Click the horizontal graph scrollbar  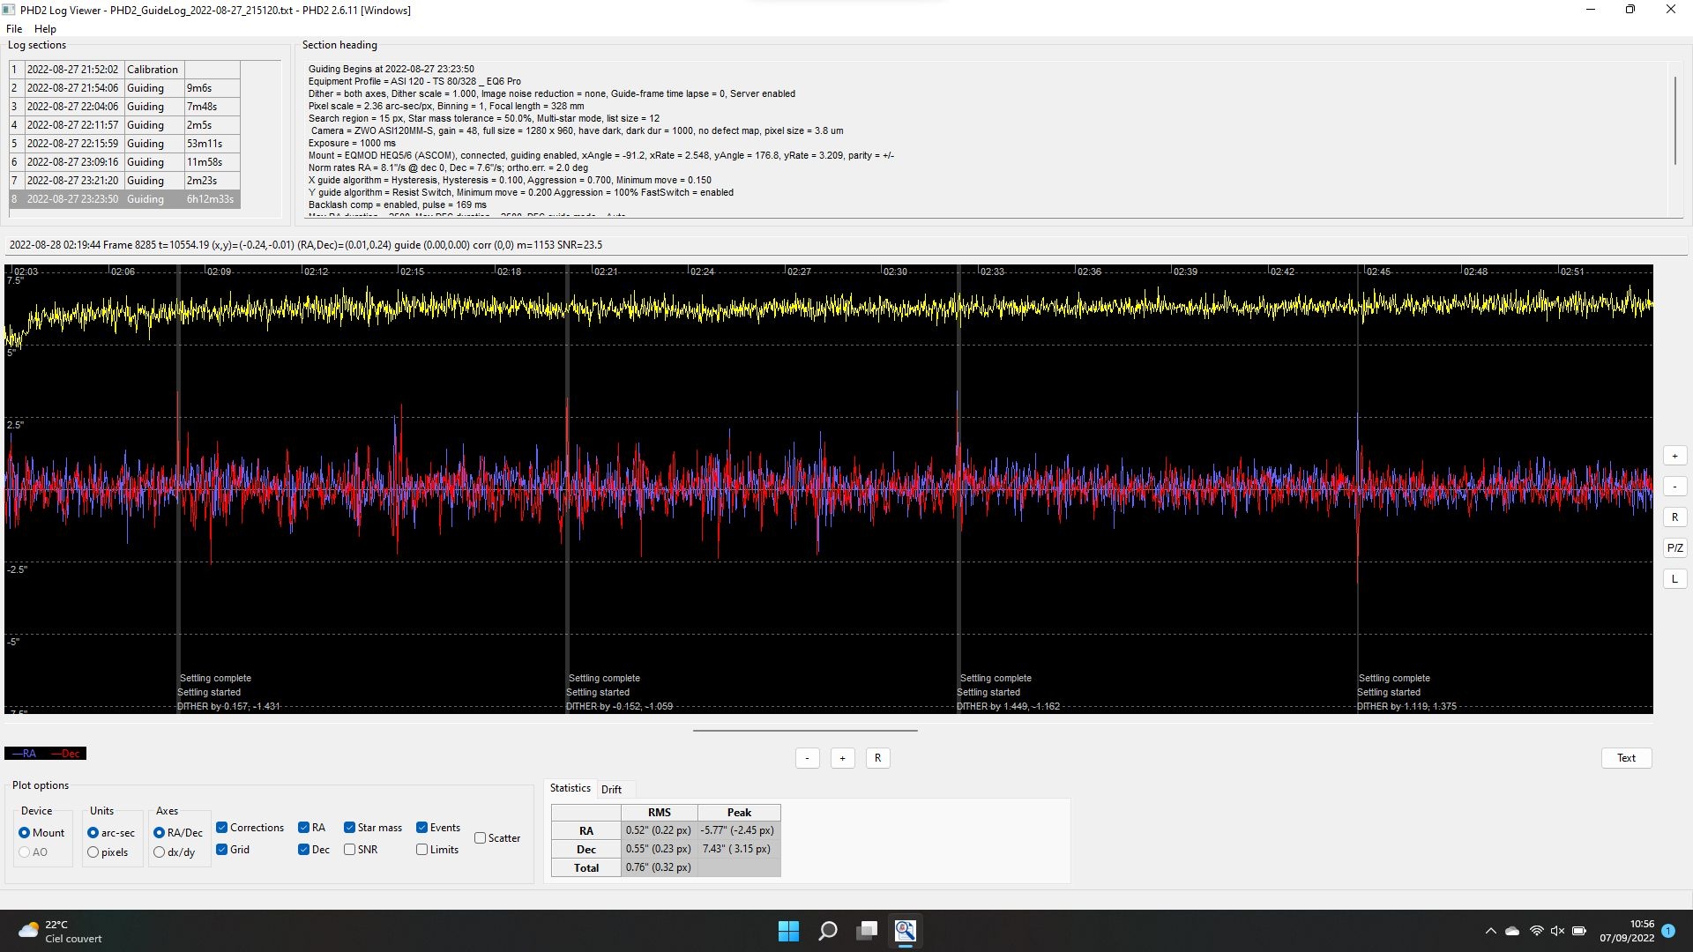pyautogui.click(x=804, y=731)
